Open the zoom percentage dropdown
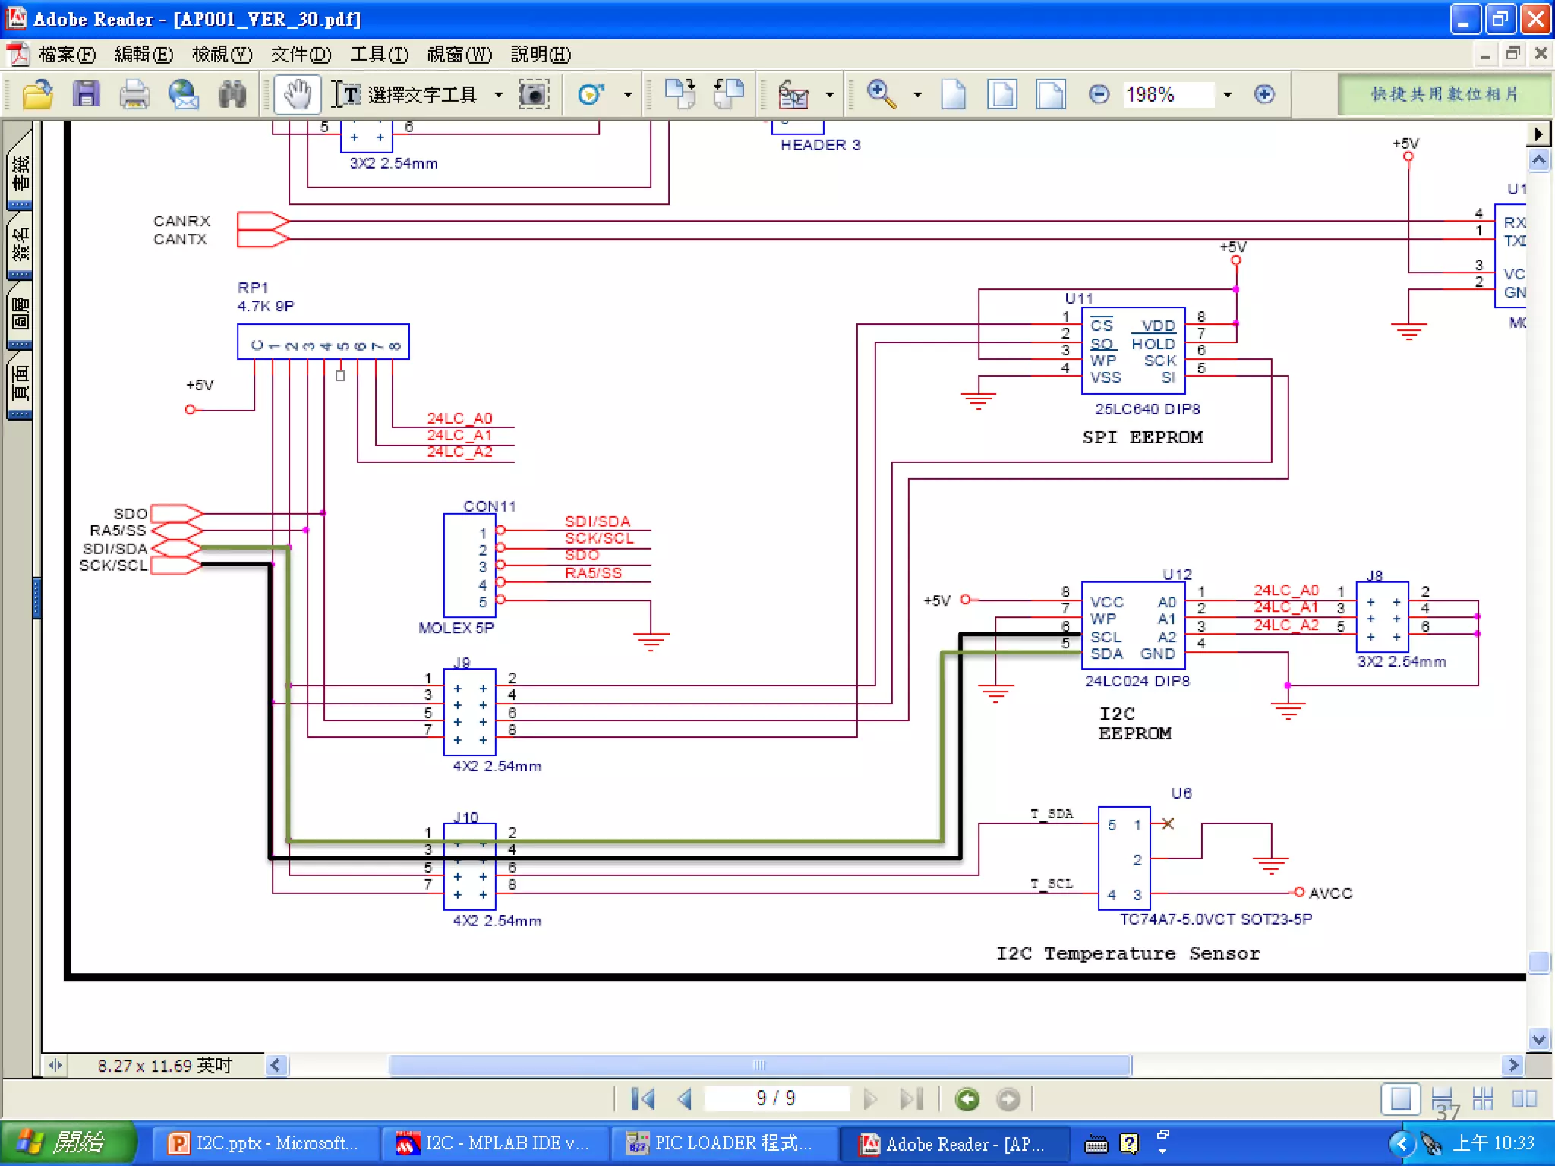The width and height of the screenshot is (1555, 1166). point(1228,95)
